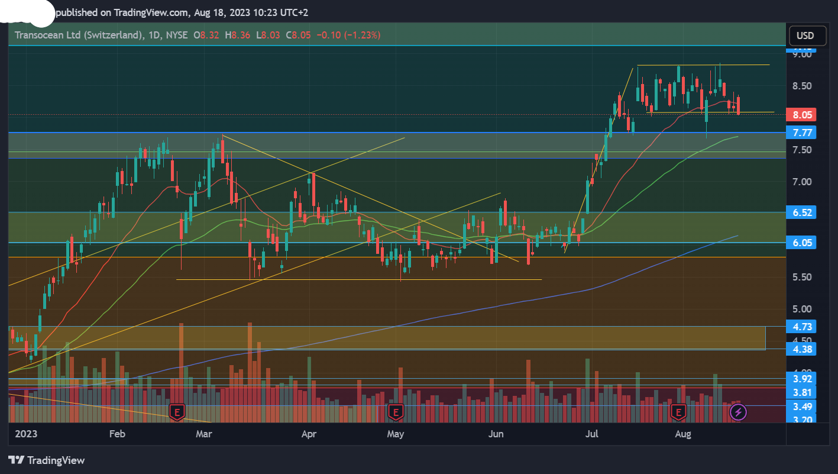Select the 6.05 price level label
Screen dimensions: 838x474
[x=801, y=243]
